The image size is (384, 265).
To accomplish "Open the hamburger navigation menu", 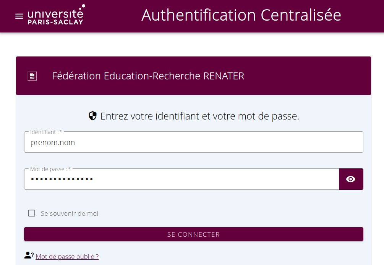I will tap(19, 16).
